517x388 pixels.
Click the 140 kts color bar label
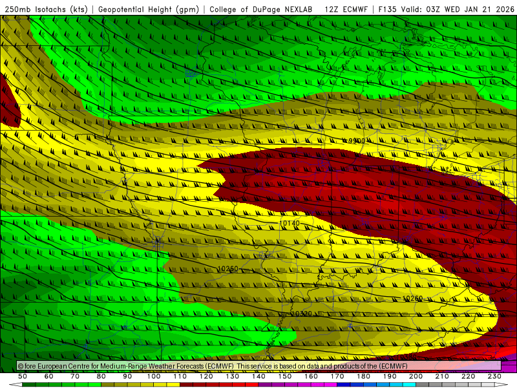[258, 376]
